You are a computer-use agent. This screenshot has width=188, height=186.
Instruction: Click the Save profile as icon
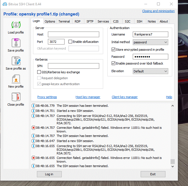coord(16,61)
